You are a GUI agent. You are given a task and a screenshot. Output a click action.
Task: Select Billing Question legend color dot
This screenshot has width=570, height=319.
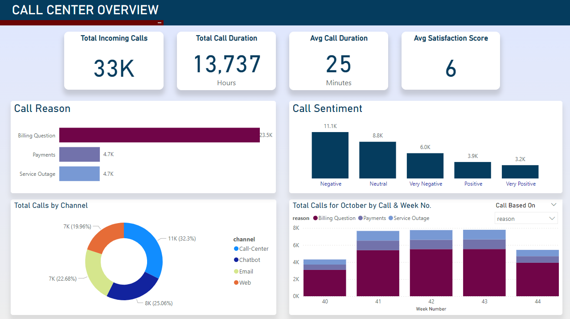315,218
